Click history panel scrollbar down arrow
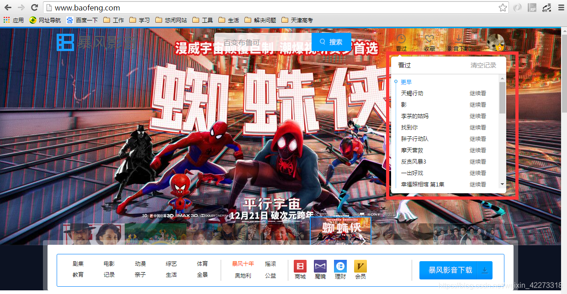 tap(502, 184)
